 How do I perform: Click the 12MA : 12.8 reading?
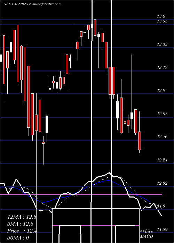(x=22, y=217)
